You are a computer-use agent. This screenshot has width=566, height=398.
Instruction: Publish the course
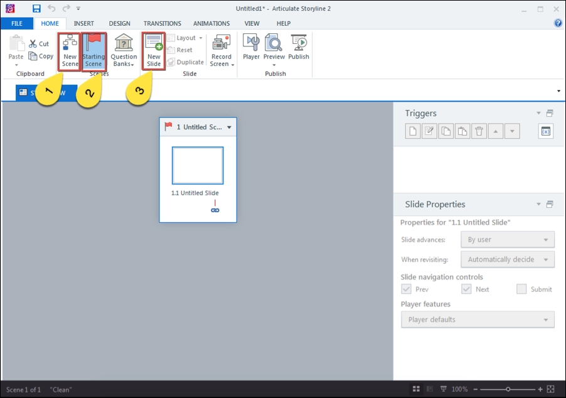click(299, 47)
